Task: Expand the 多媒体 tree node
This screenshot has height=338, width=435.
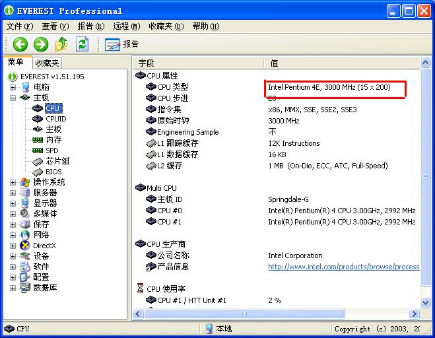Action: coord(13,214)
